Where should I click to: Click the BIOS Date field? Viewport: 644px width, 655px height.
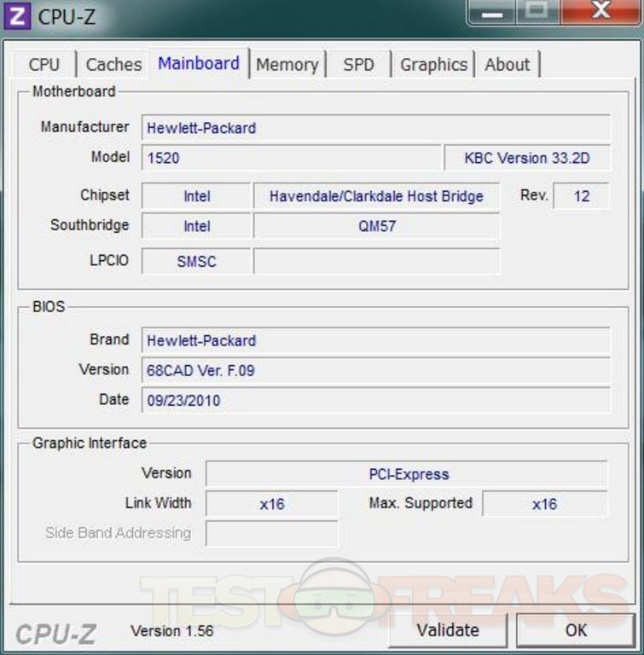pos(375,401)
